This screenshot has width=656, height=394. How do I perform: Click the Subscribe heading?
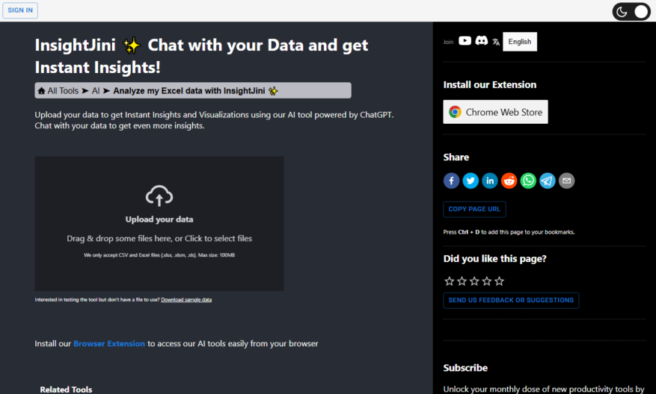pos(465,368)
